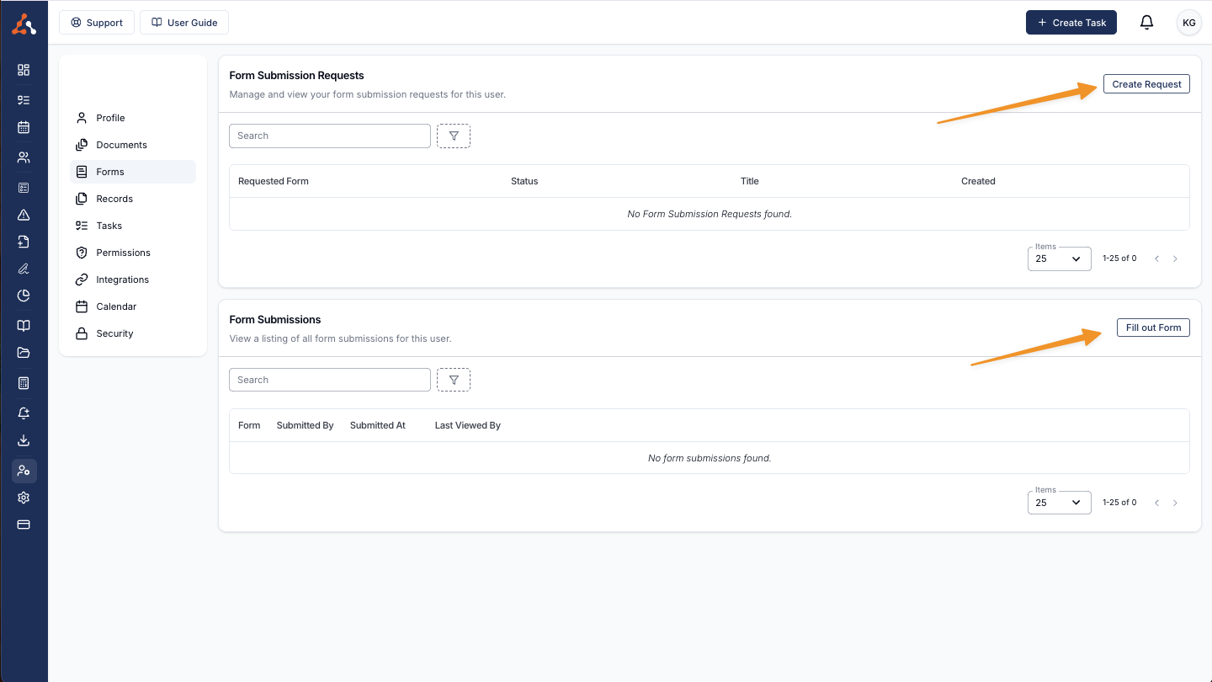Open filter for Form Submissions list
The height and width of the screenshot is (682, 1212).
click(454, 380)
